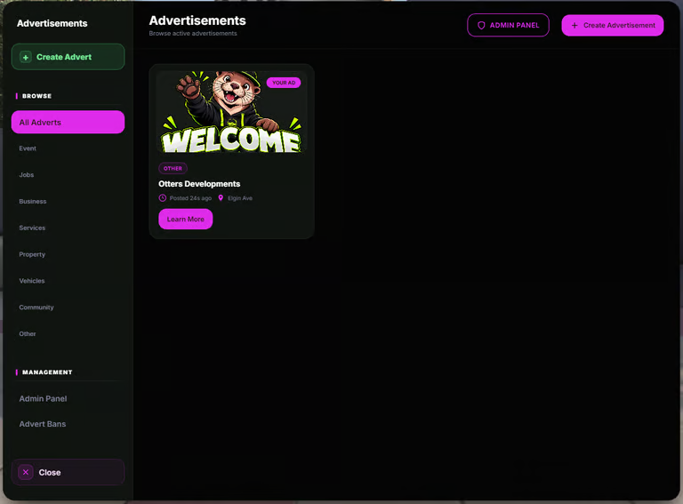
Task: Click the Advertisements sidebar title
Action: point(52,23)
